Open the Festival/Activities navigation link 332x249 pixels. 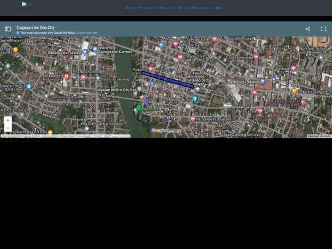point(202,8)
